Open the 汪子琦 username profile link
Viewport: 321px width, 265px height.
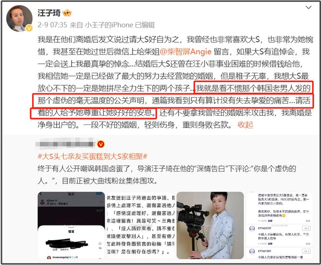click(x=49, y=13)
